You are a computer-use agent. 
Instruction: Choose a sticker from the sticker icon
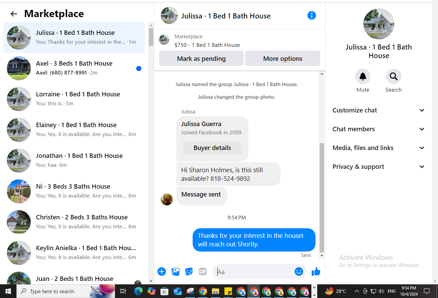click(x=189, y=271)
